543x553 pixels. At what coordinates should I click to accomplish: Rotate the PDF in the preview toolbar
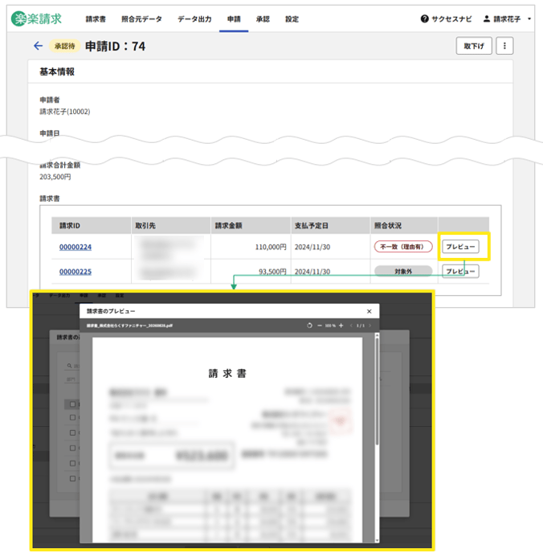309,326
